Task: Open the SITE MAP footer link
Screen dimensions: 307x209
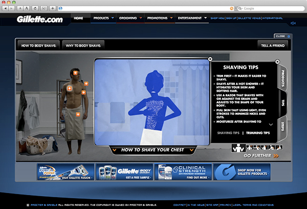Action: coord(212,205)
